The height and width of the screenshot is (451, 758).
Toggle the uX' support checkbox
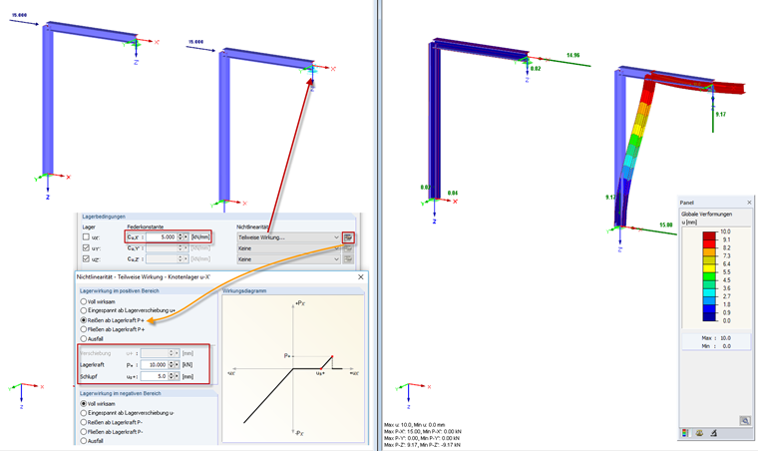[x=86, y=236]
